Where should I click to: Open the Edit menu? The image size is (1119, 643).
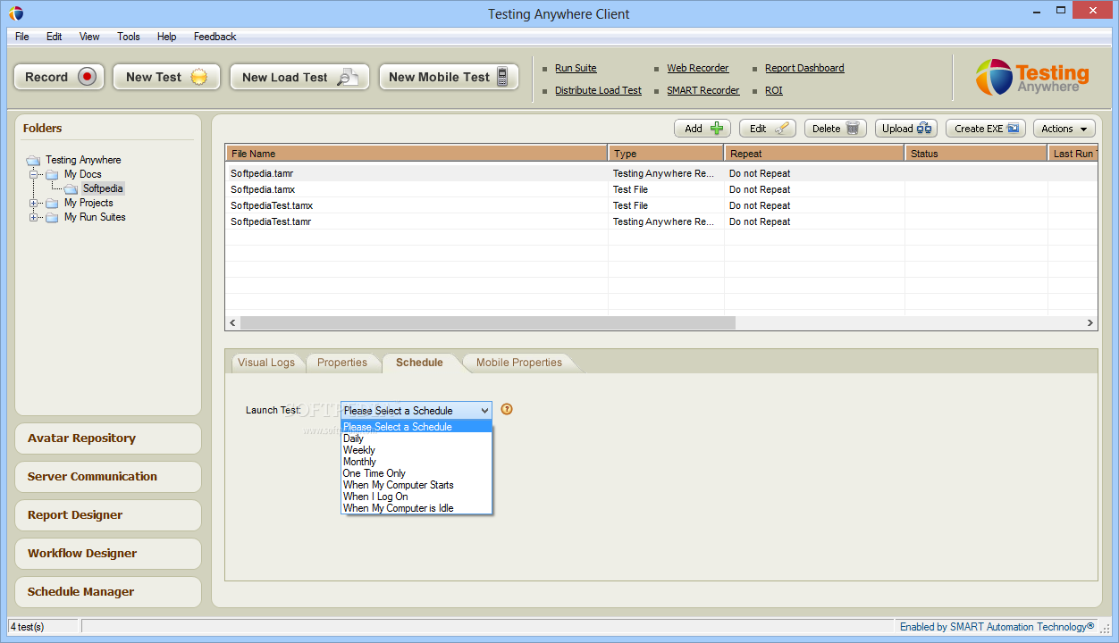pos(55,37)
